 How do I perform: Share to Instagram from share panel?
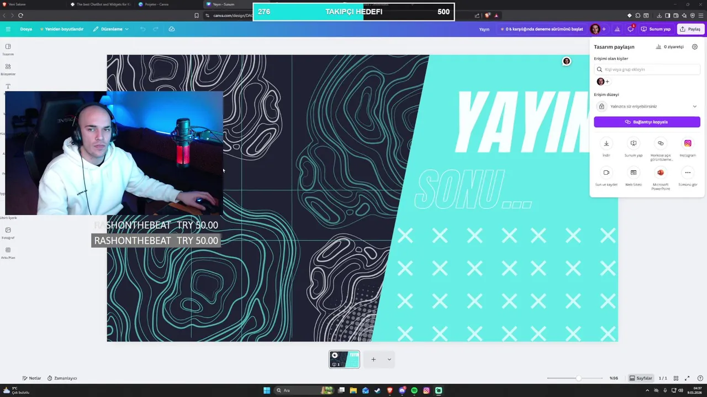[x=688, y=147]
